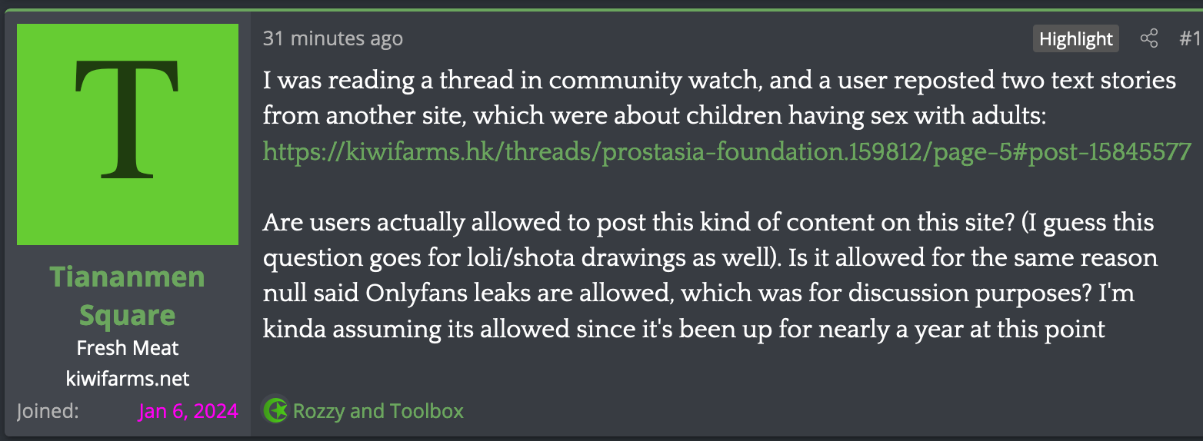Click the share icon on the post
Image resolution: width=1203 pixels, height=441 pixels.
(1148, 38)
